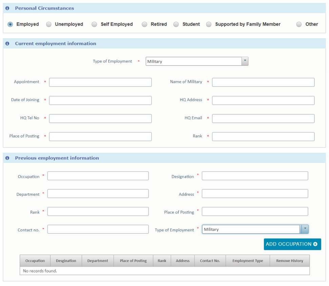Select the Unemployed radio button
Image resolution: width=329 pixels, height=286 pixels.
(49, 24)
